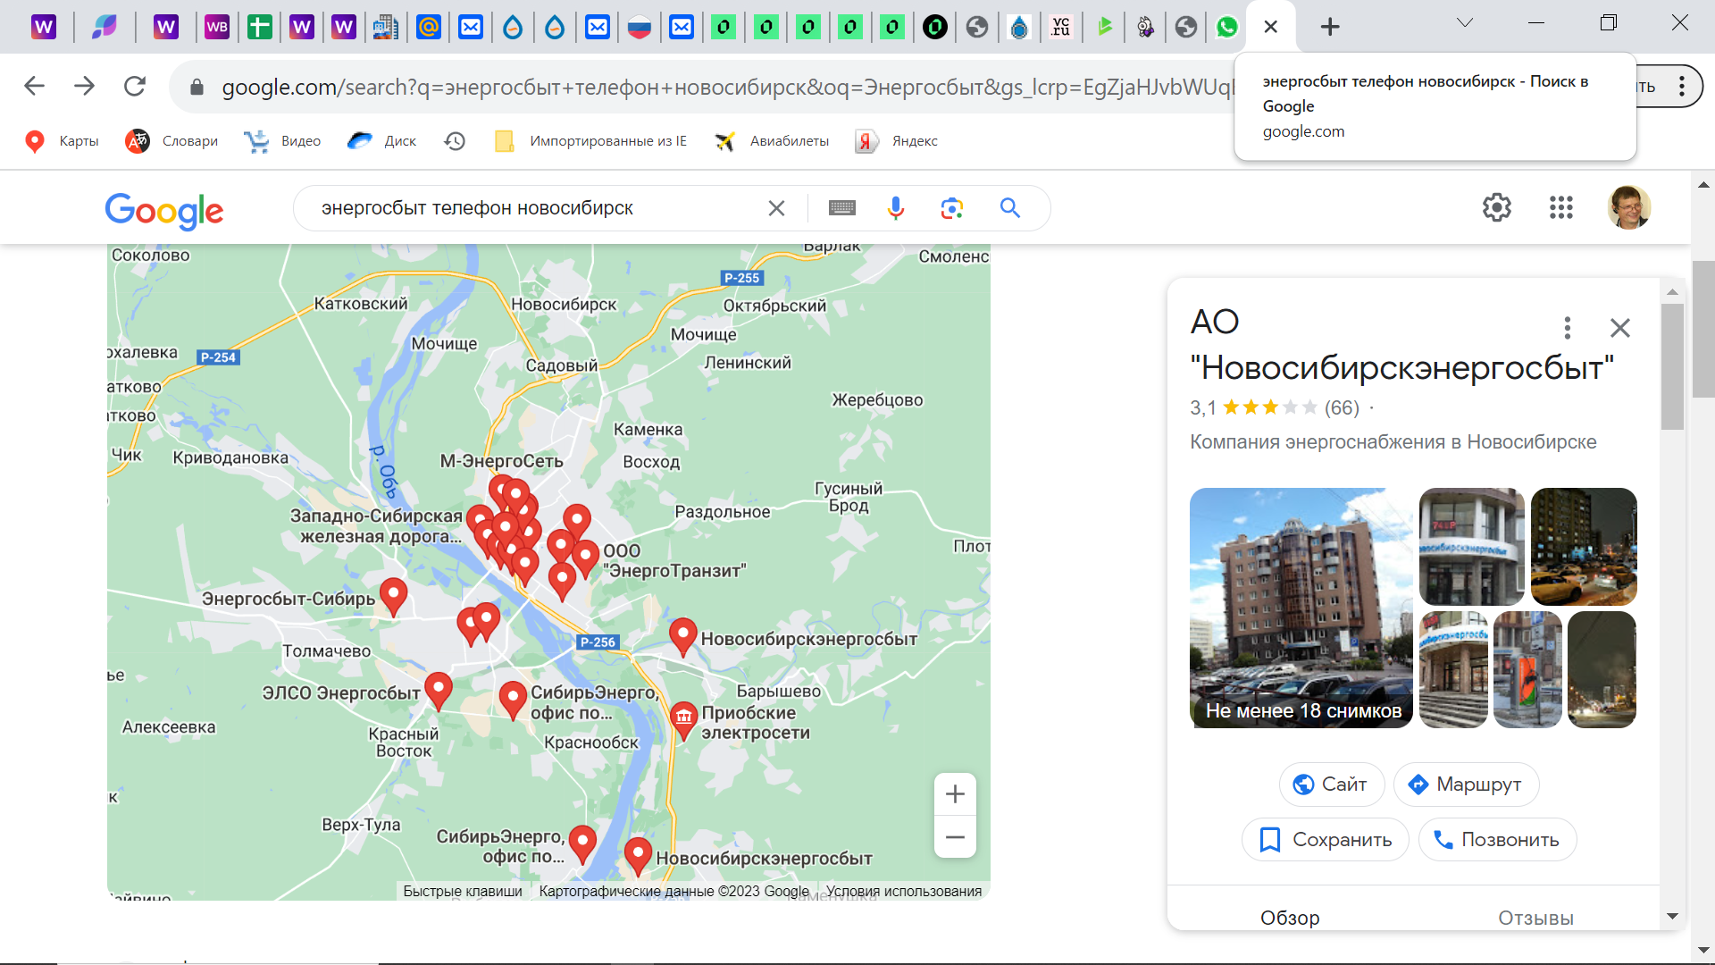The width and height of the screenshot is (1715, 965).
Task: Open the Авиабилеты bookmark
Action: point(772,141)
